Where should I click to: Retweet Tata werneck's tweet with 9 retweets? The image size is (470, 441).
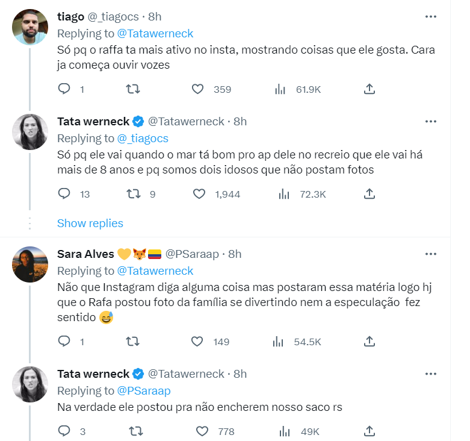point(133,194)
